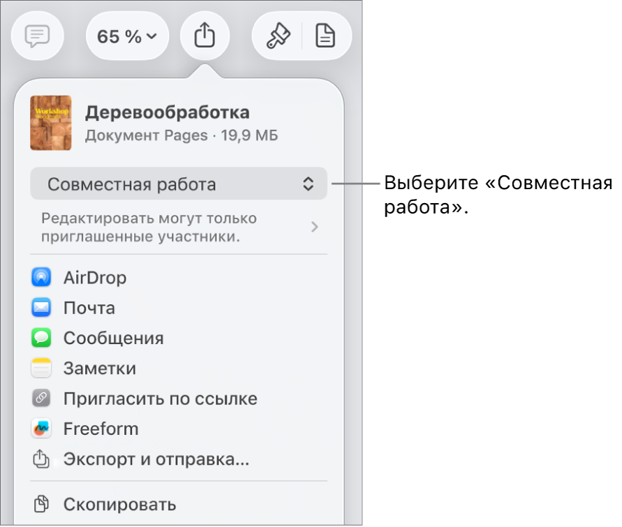Click the link icon for invitation
The height and width of the screenshot is (527, 622).
pyautogui.click(x=41, y=398)
